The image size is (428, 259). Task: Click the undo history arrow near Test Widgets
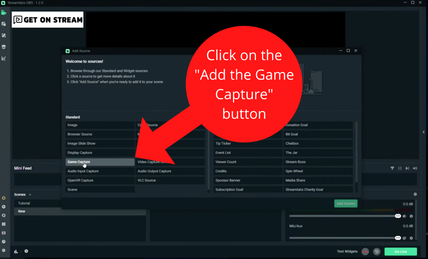coord(377,251)
